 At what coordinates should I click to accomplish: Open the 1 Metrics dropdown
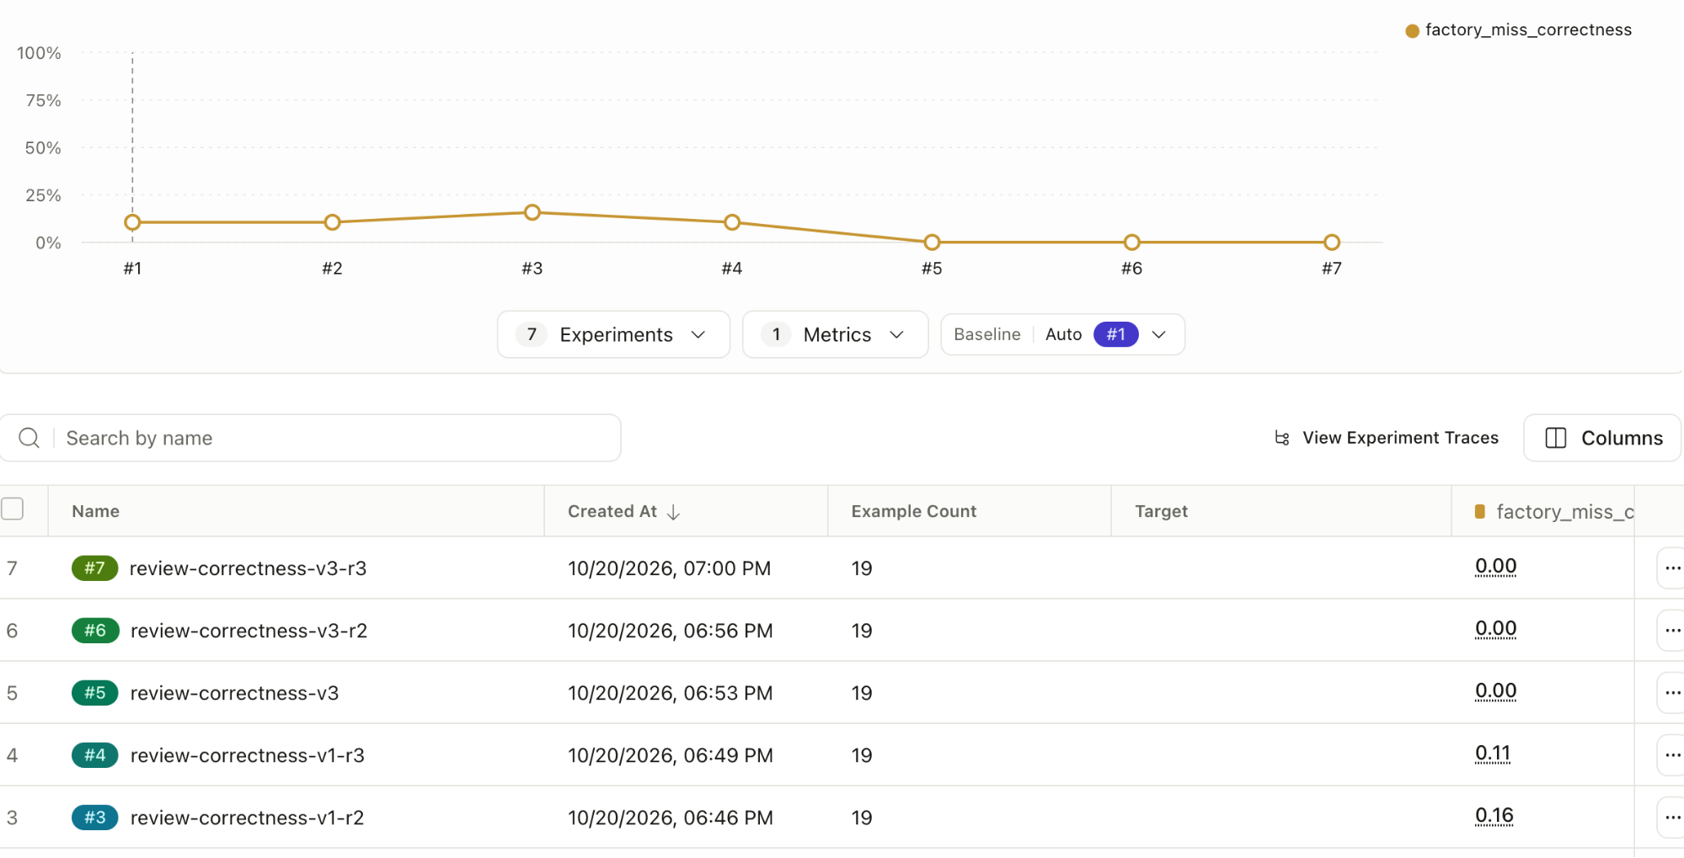point(835,334)
